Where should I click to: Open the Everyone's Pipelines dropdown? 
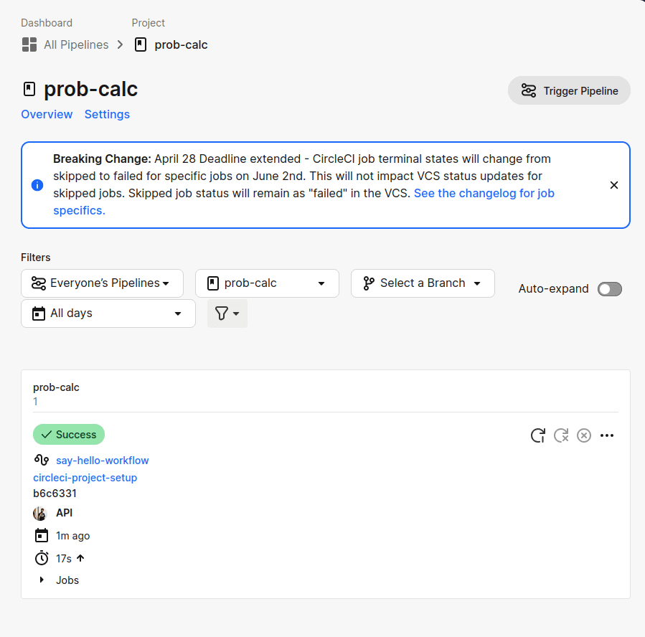click(102, 283)
